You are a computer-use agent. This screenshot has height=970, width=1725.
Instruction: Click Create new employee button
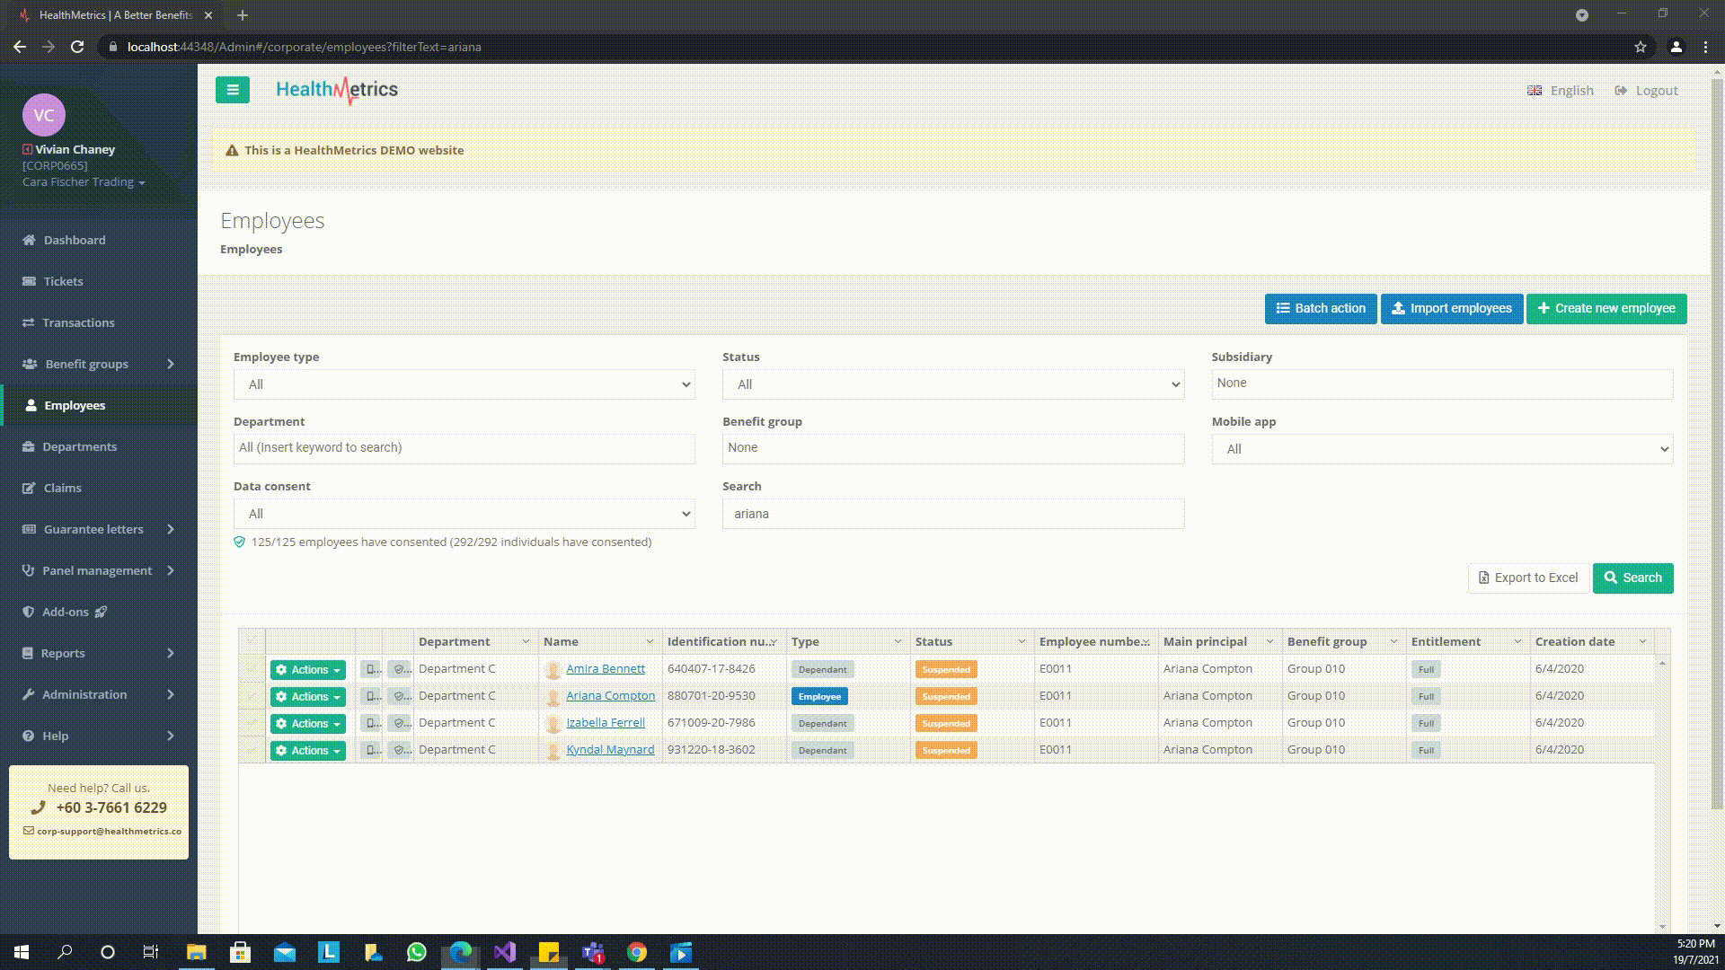coord(1606,308)
